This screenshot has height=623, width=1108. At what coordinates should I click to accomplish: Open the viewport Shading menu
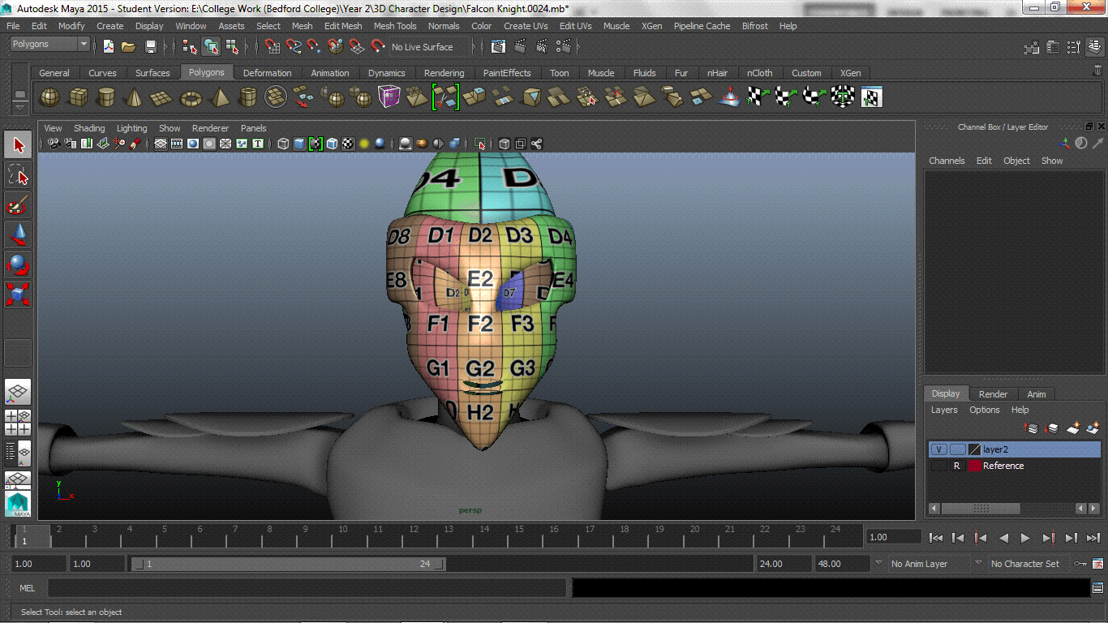(89, 128)
